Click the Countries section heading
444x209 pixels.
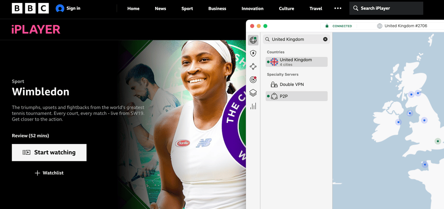pyautogui.click(x=275, y=52)
